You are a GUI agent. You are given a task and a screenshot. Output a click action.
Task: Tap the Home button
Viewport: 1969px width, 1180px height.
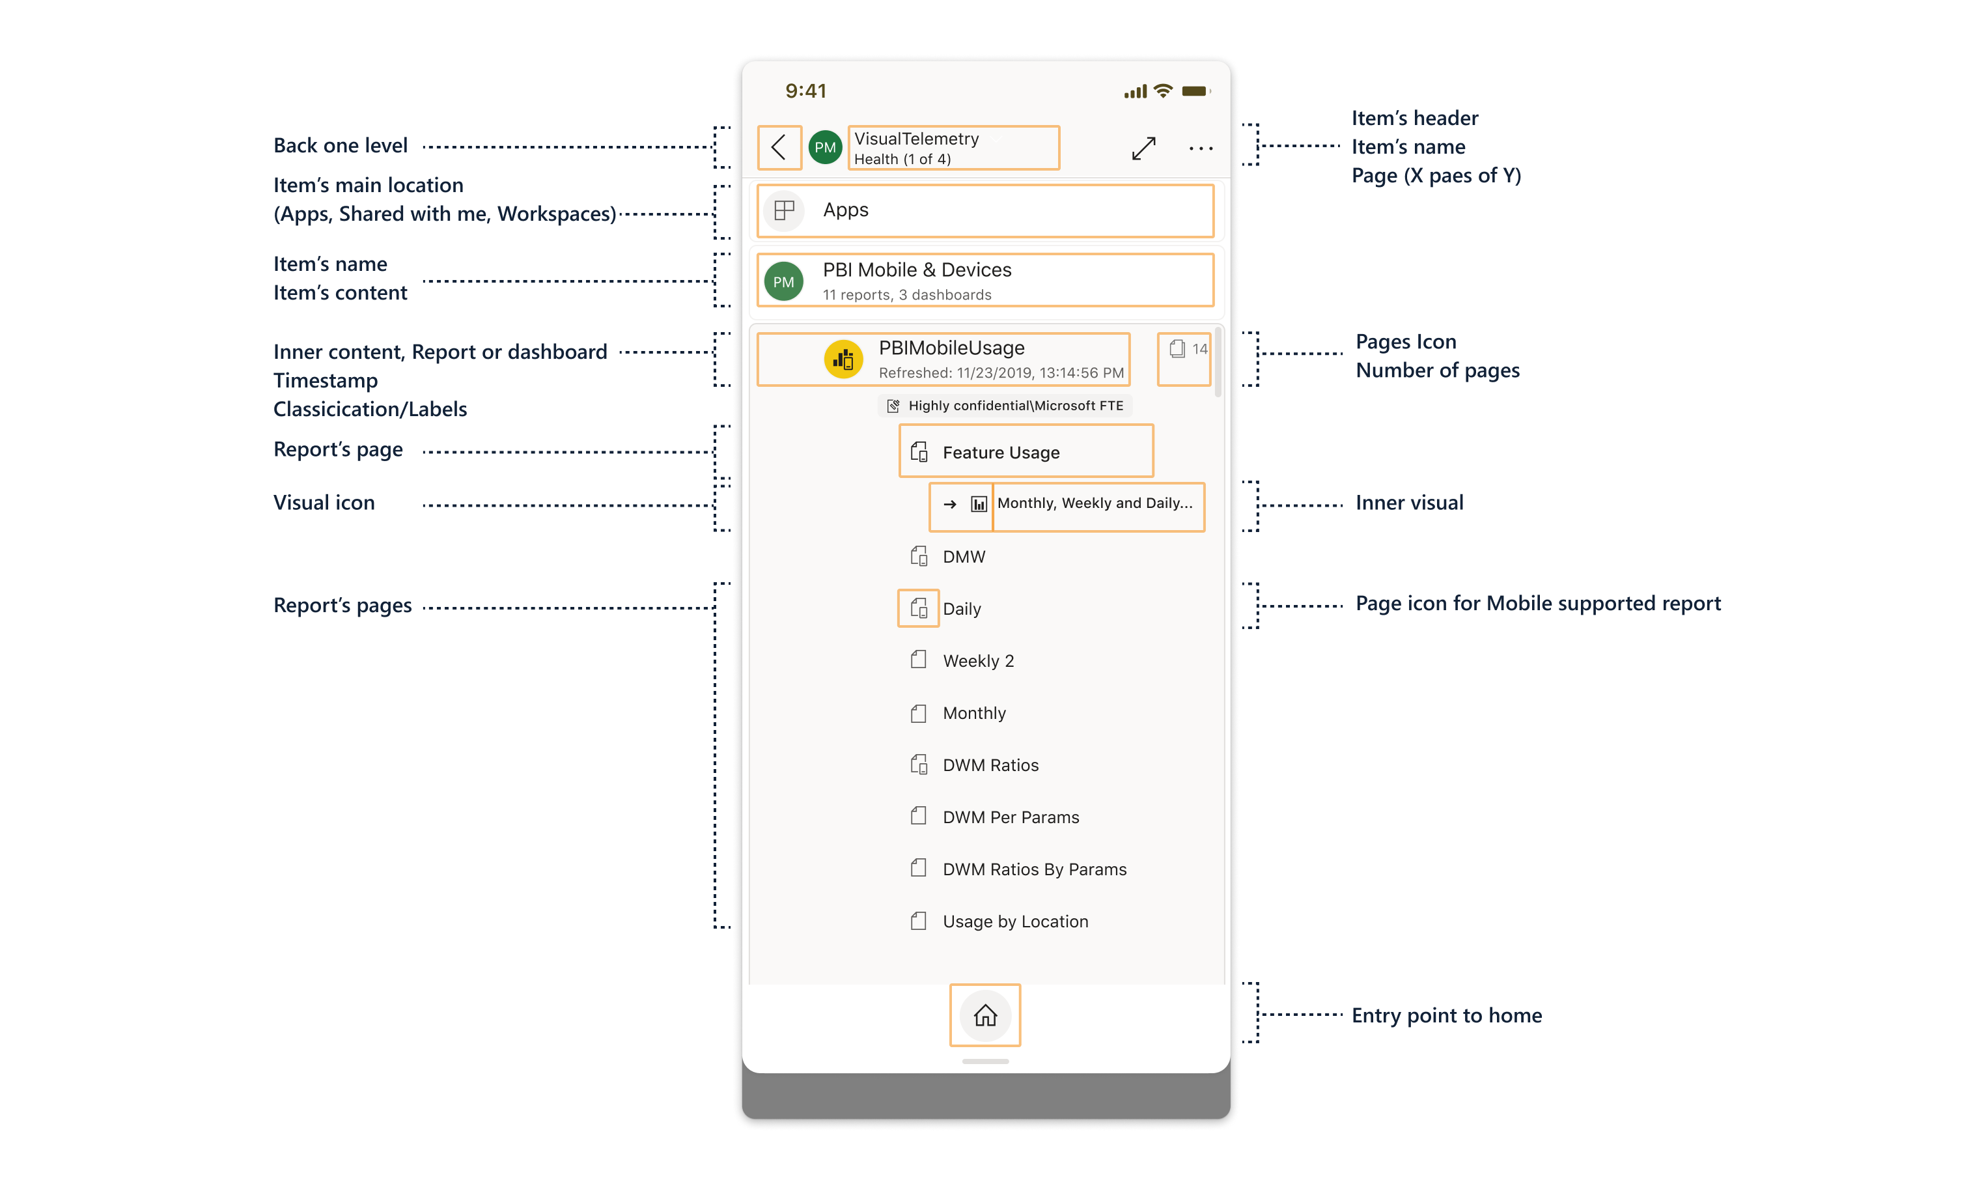click(985, 1015)
